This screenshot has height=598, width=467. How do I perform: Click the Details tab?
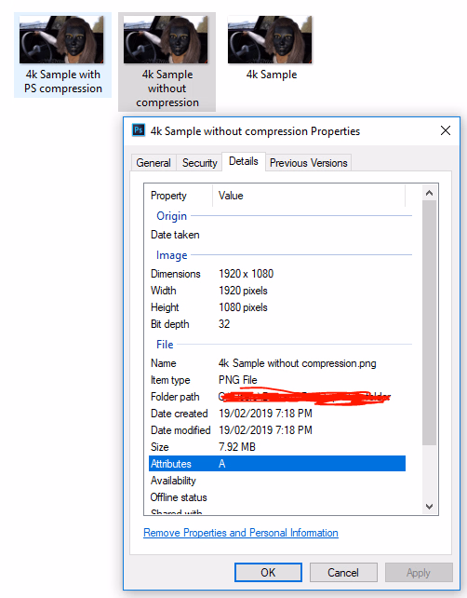(x=244, y=161)
